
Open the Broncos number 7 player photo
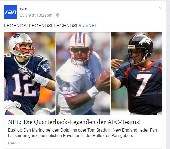coord(136,74)
